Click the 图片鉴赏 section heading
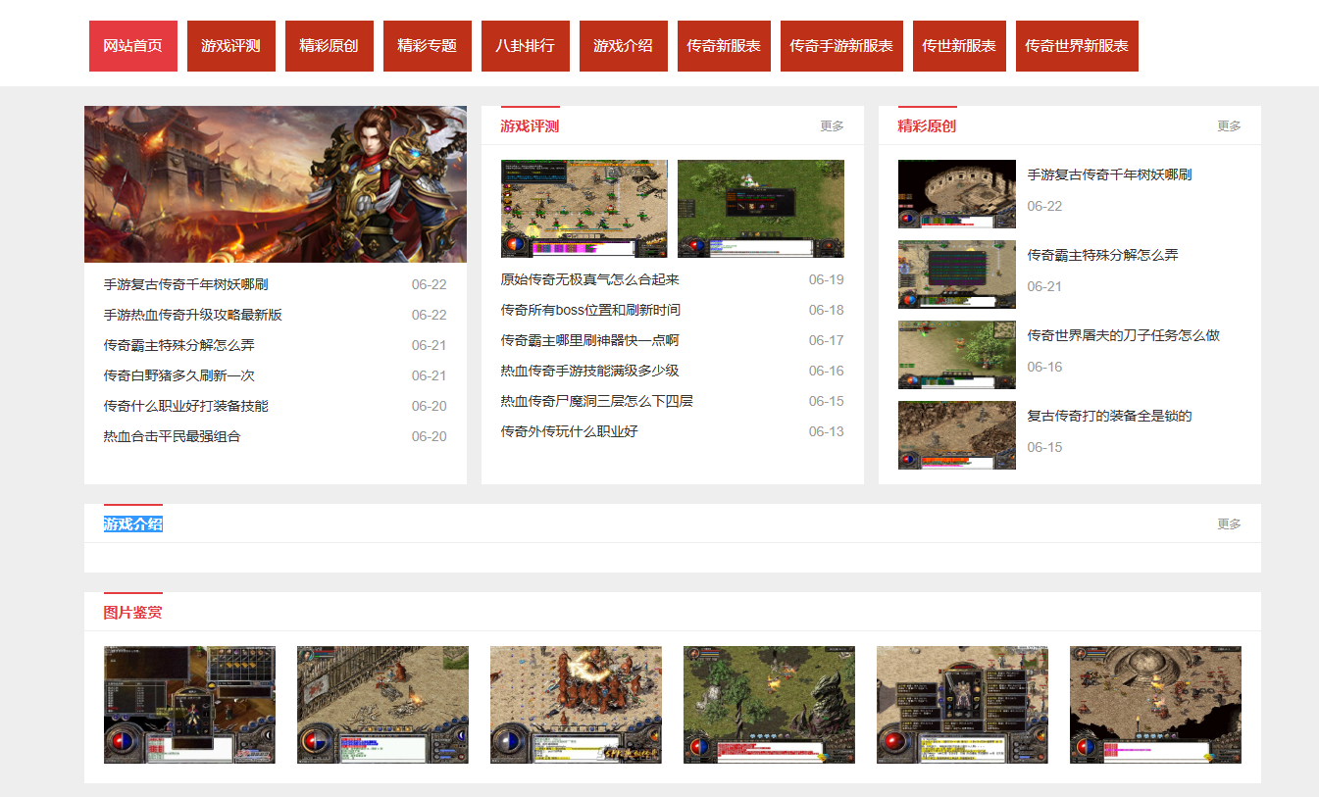This screenshot has height=797, width=1319. [133, 613]
